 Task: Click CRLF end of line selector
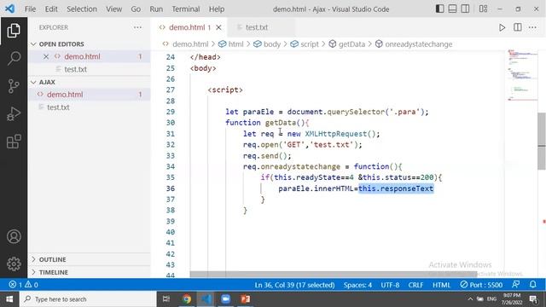415,285
